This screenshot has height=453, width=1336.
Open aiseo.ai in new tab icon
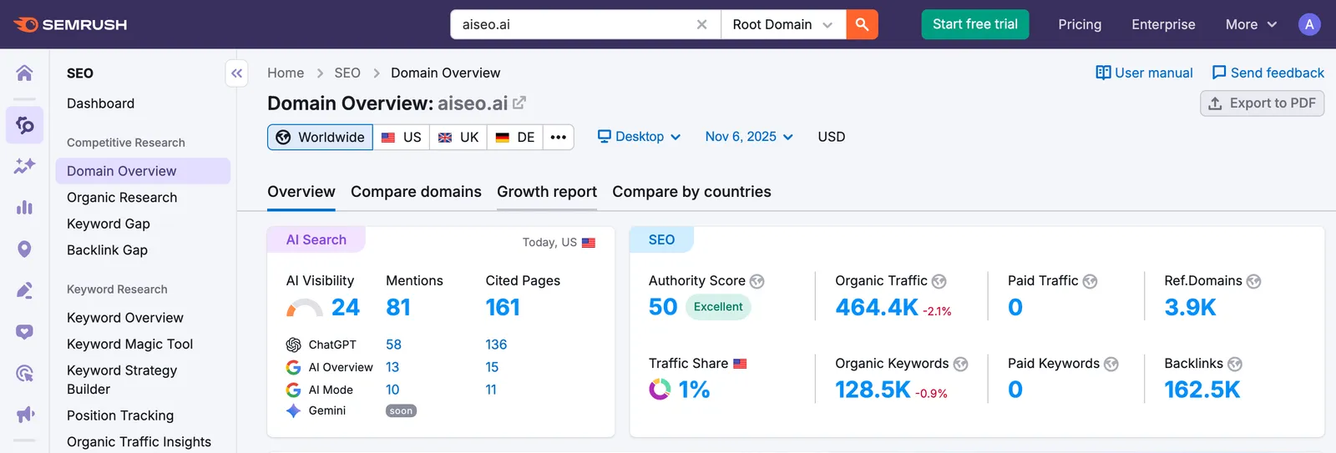point(519,103)
